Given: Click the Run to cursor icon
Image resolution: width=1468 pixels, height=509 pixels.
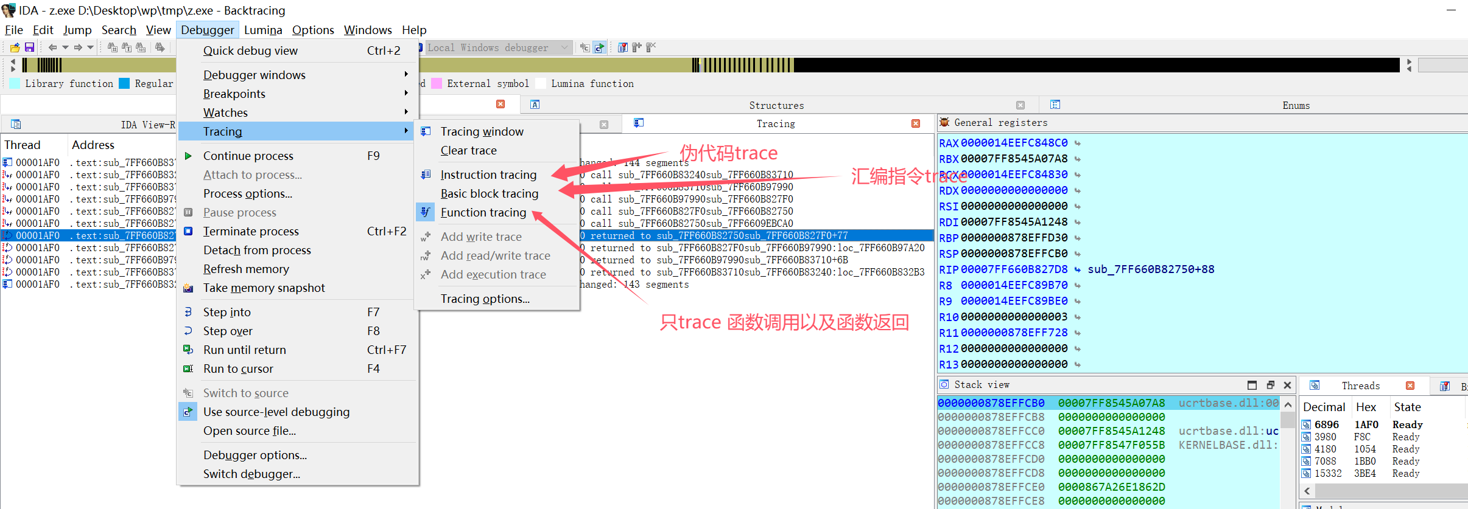Looking at the screenshot, I should click(x=188, y=369).
